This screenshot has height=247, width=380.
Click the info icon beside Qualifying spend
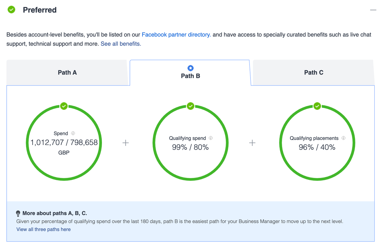pos(211,138)
